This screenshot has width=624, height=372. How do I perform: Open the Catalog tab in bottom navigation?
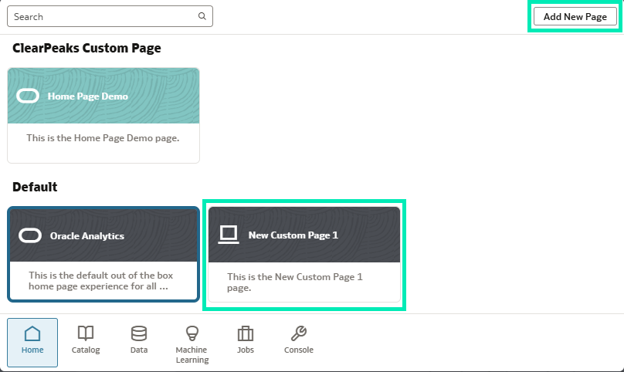(x=86, y=340)
